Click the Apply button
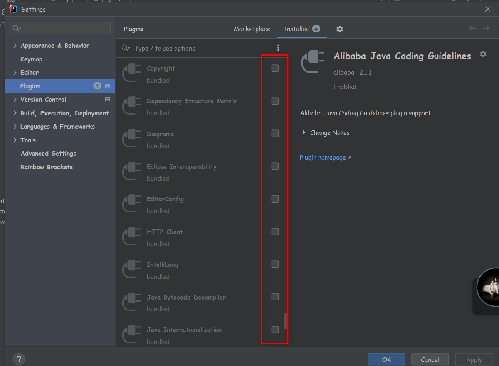Screen dimensions: 499x366 pos(474,359)
